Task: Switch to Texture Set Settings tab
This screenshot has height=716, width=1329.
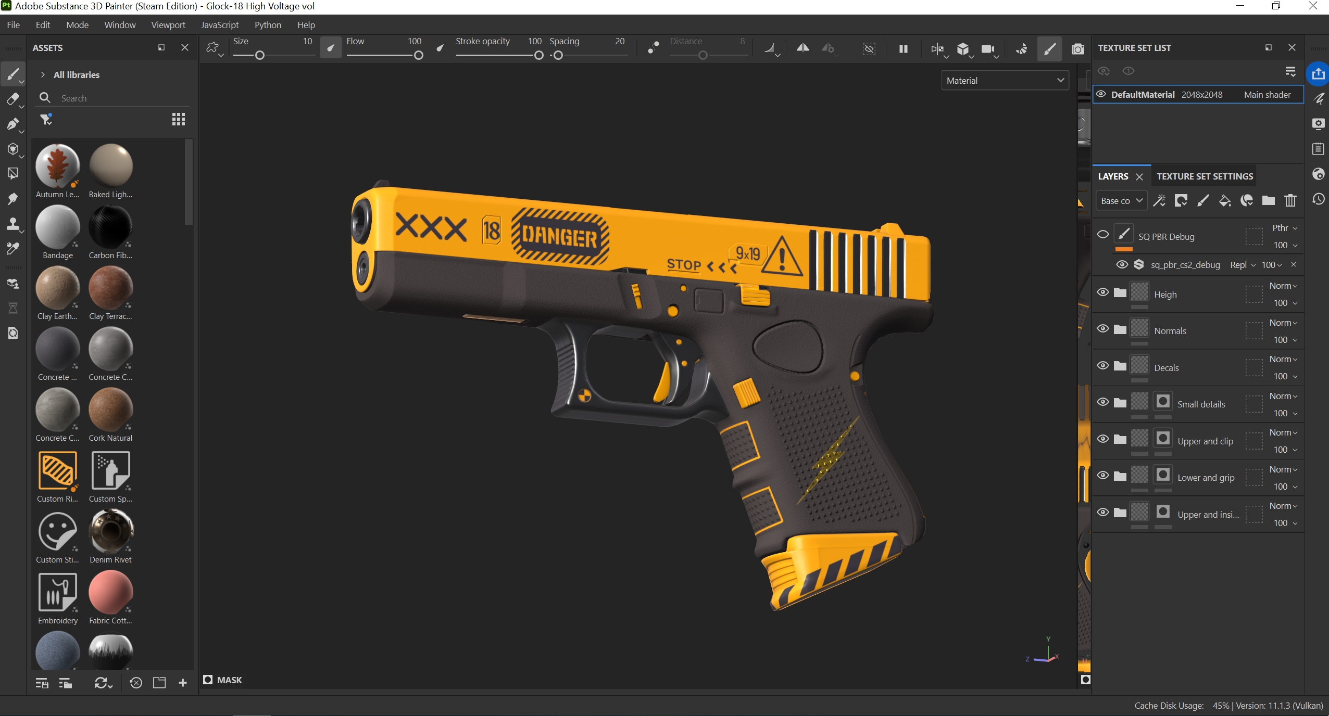Action: click(1205, 176)
